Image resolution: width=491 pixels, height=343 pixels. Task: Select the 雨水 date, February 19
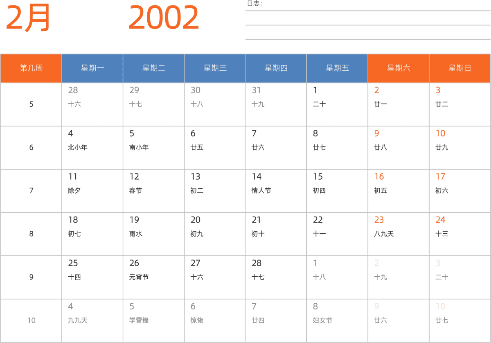(154, 234)
